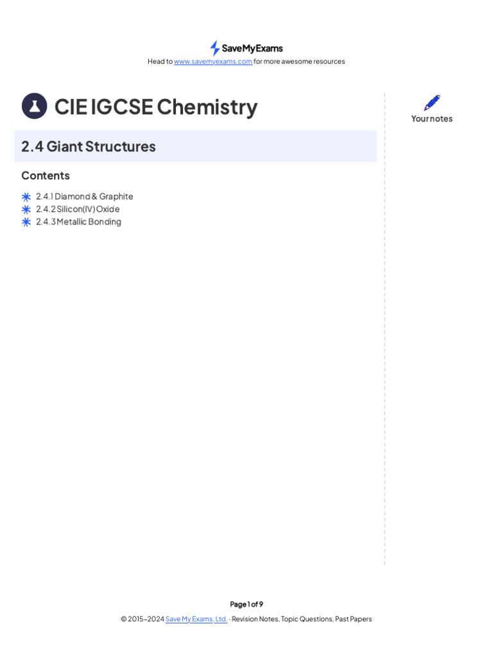Select the 2.4.2 Silicon(IV) Oxide entry
Image resolution: width=493 pixels, height=658 pixels.
click(x=78, y=209)
